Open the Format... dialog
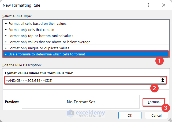 pyautogui.click(x=152, y=102)
